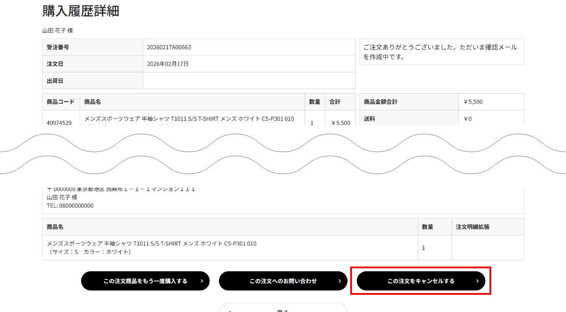Click the ¥0 shipping fee value

467,119
